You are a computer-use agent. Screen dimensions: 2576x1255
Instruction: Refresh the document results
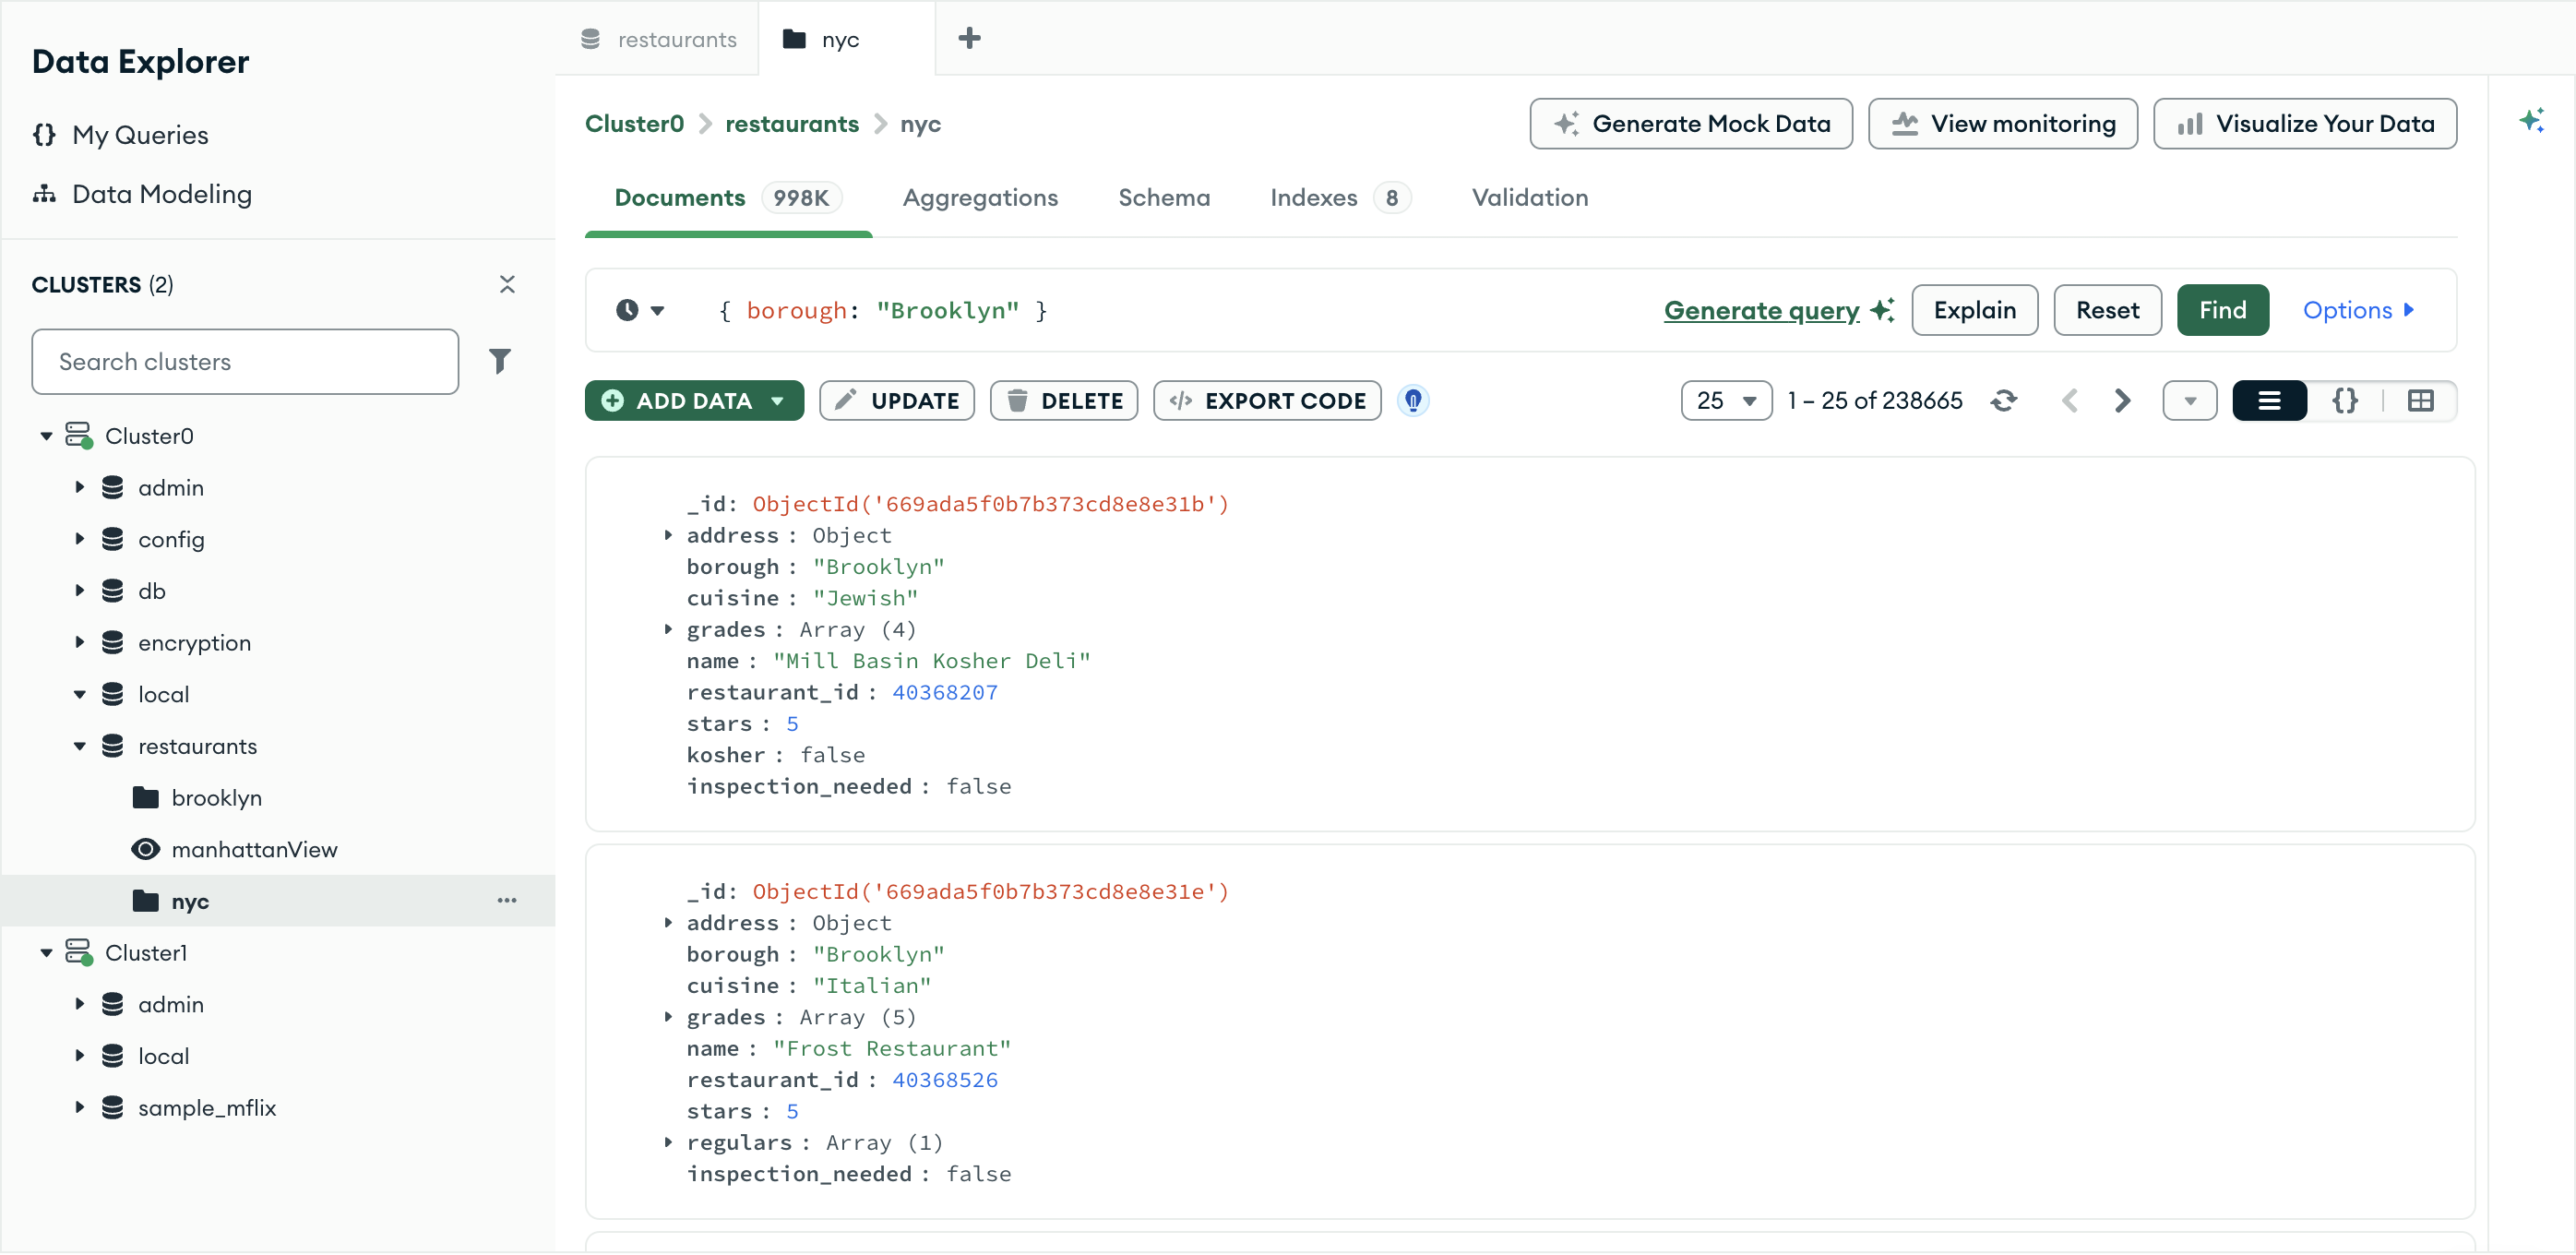click(2005, 400)
